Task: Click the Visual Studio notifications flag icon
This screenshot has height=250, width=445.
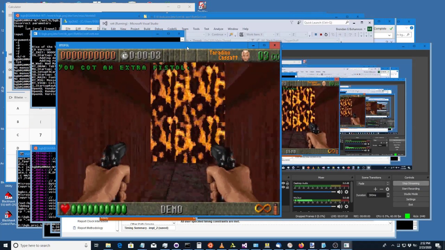Action: [292, 23]
